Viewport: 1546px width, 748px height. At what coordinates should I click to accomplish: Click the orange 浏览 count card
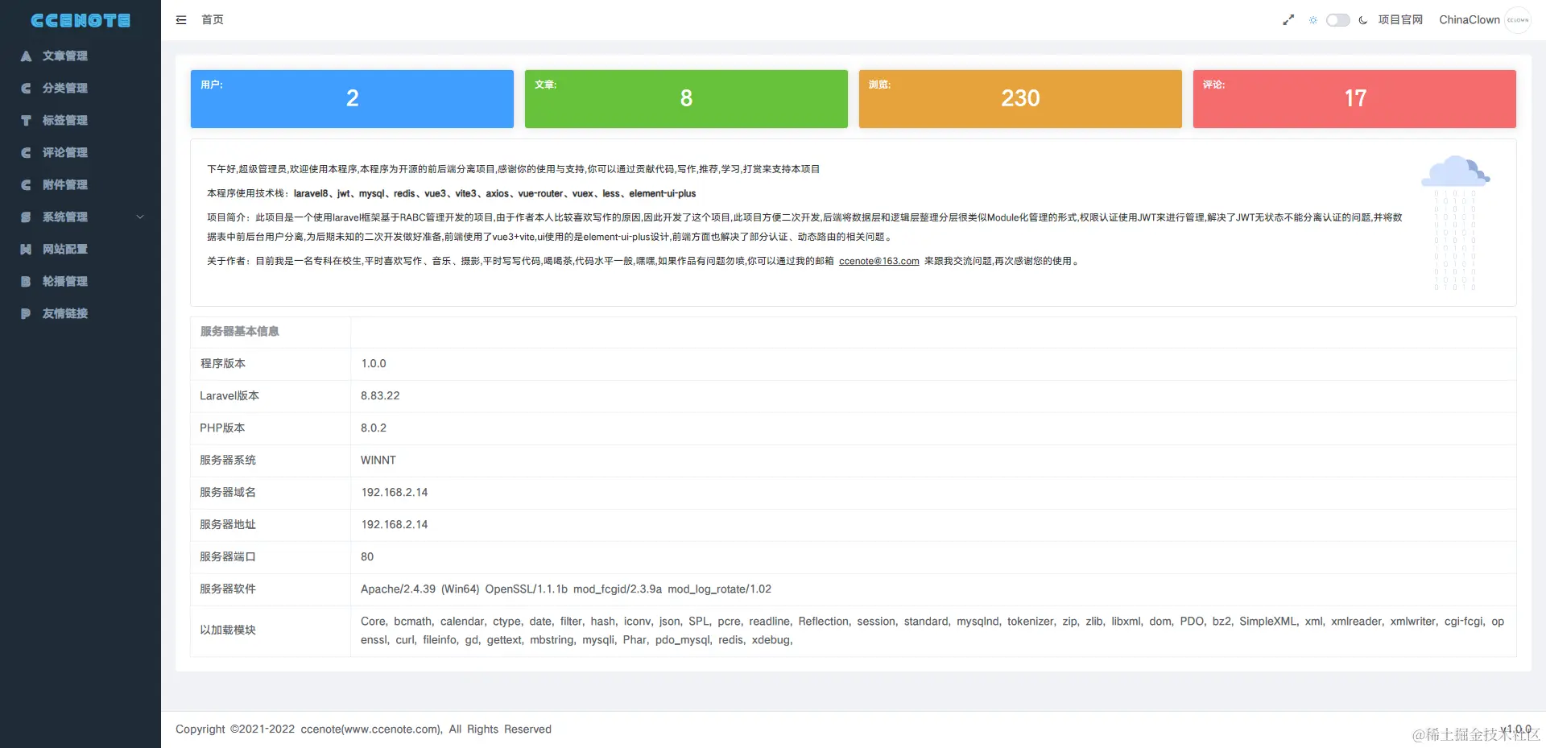coord(1020,99)
